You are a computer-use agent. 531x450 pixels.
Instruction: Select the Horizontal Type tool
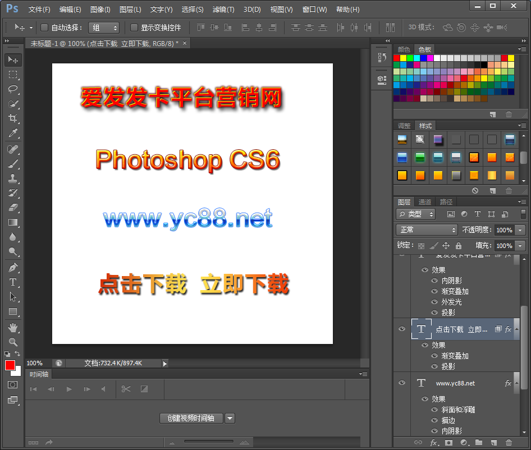13,282
